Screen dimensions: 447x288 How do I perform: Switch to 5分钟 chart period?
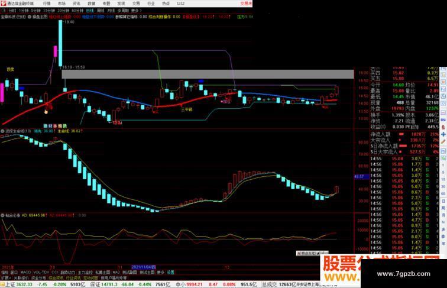point(35,11)
